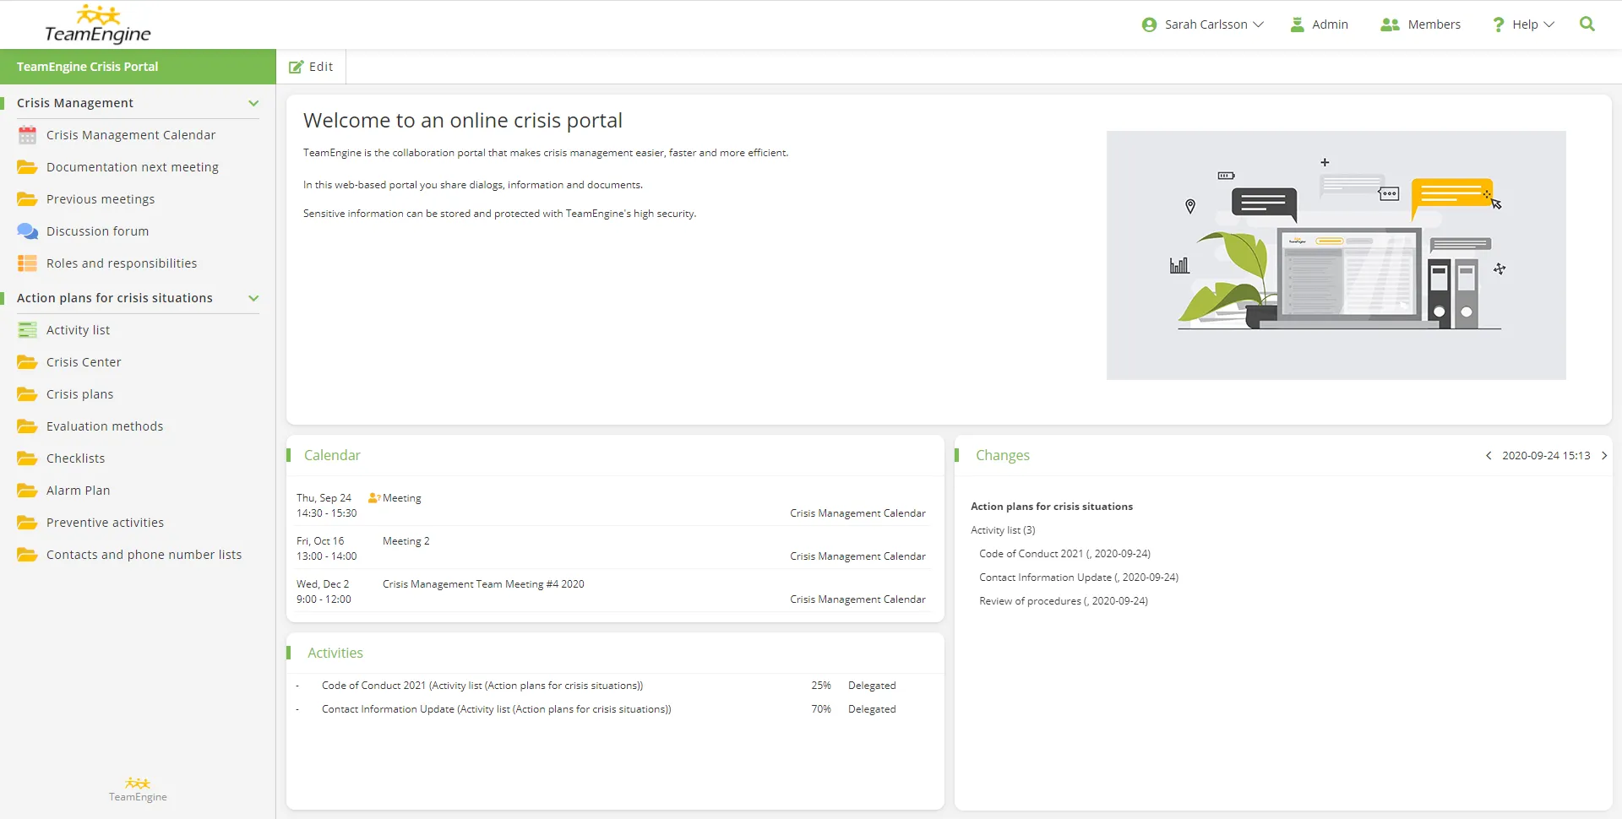Open Crisis Center folder
This screenshot has width=1622, height=819.
point(84,362)
